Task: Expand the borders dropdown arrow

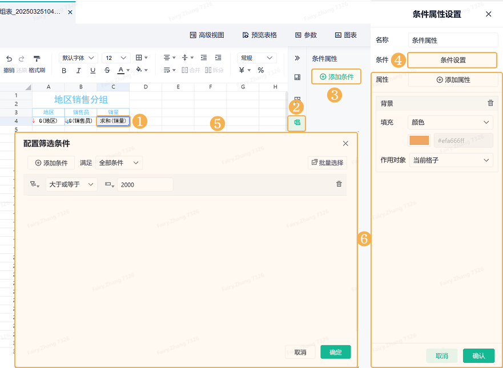Action: [x=146, y=58]
